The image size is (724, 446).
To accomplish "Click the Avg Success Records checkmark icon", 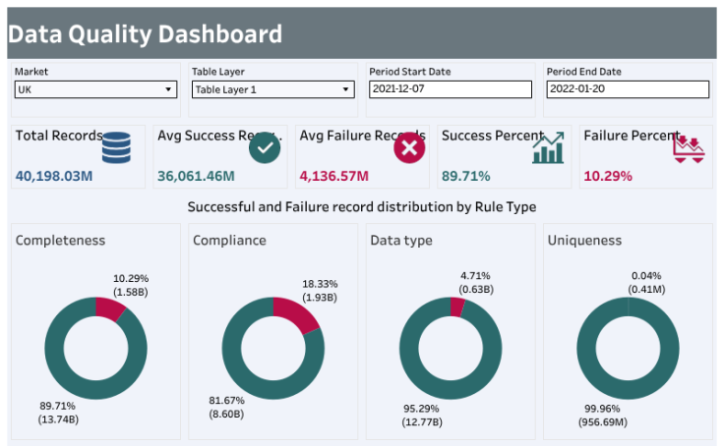I will point(264,148).
